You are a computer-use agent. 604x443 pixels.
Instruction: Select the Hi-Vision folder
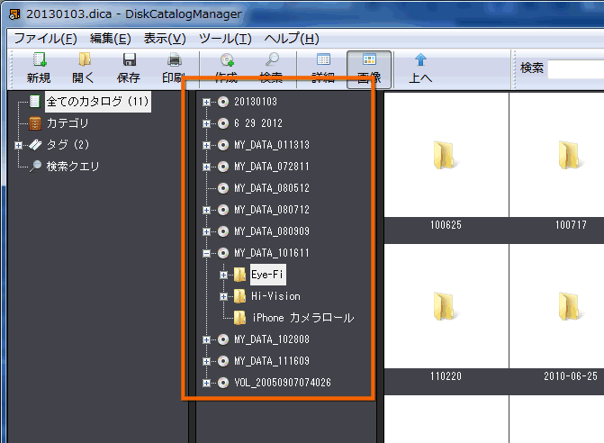[275, 296]
